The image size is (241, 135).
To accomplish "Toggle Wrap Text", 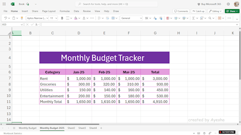I will point(107,18).
